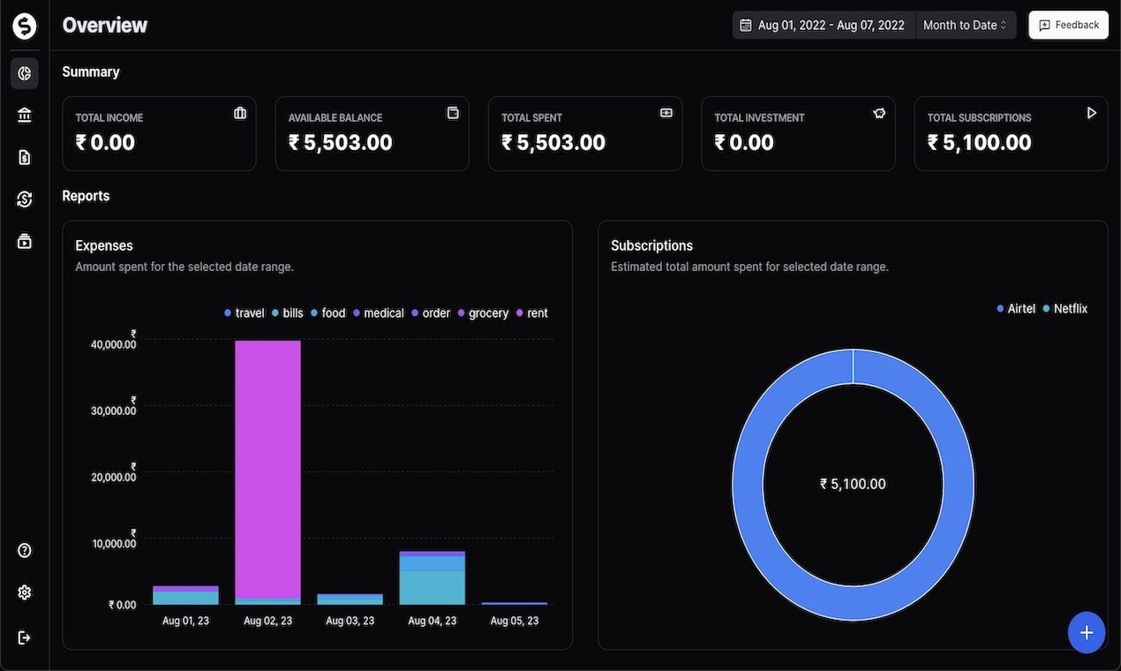Toggle the medical legend item
Image resolution: width=1121 pixels, height=671 pixels.
(379, 313)
